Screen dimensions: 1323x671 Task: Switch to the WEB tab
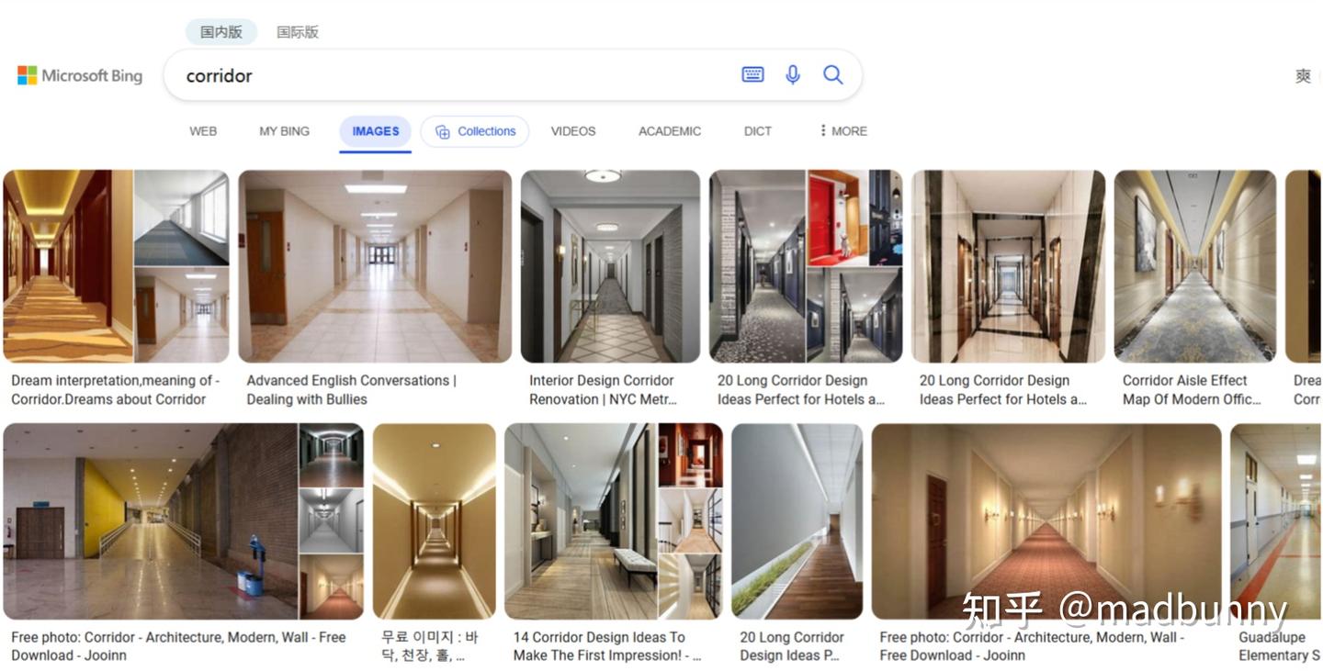point(203,131)
